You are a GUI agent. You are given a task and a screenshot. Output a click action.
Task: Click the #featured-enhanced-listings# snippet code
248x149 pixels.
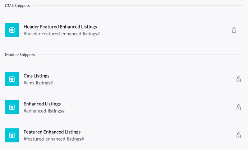pyautogui.click(x=54, y=139)
